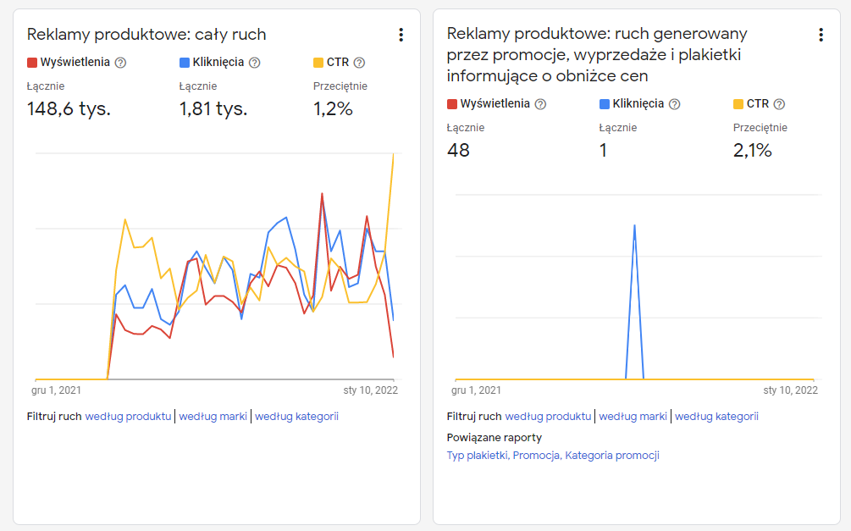Open three-dot menu of 'cały ruch' card
The width and height of the screenshot is (851, 531).
(401, 35)
